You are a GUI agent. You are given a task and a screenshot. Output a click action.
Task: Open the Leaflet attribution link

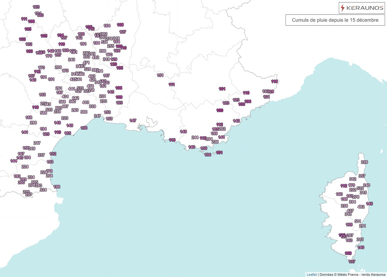tap(312, 274)
